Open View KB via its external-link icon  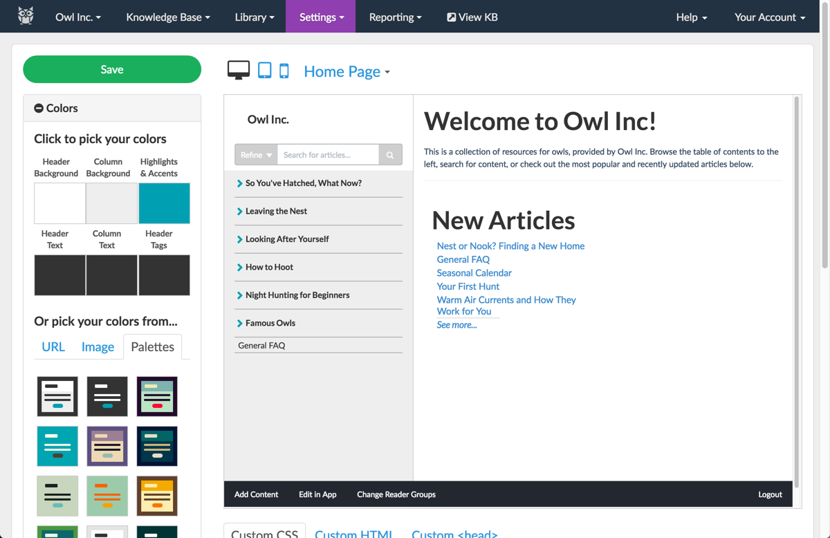pyautogui.click(x=452, y=17)
